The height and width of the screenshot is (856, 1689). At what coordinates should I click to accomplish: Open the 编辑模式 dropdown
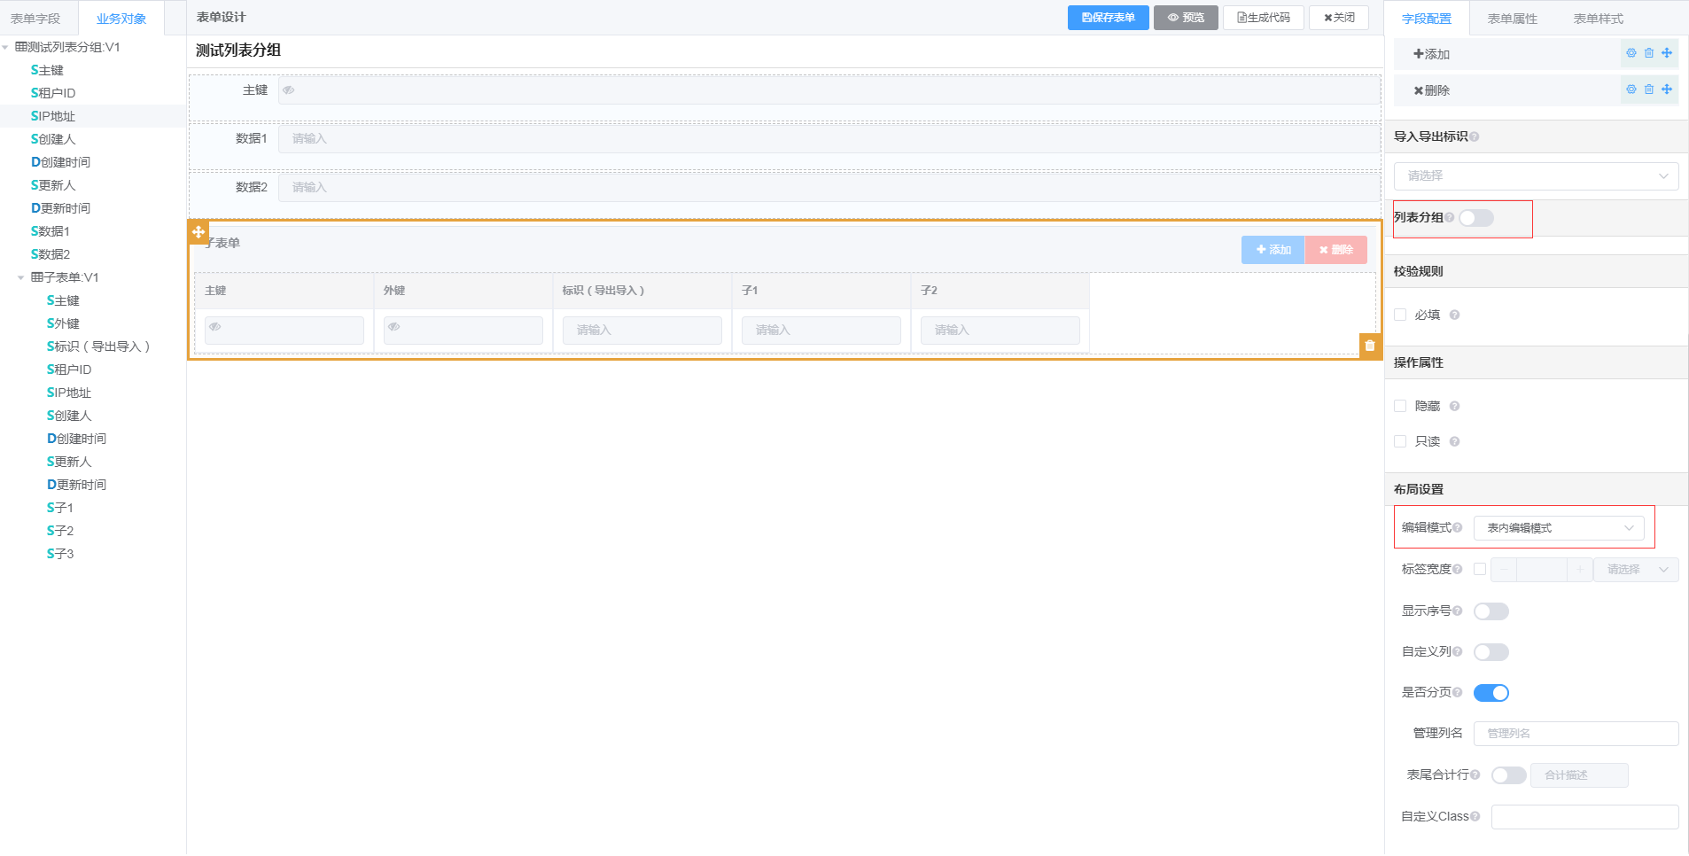[1558, 528]
